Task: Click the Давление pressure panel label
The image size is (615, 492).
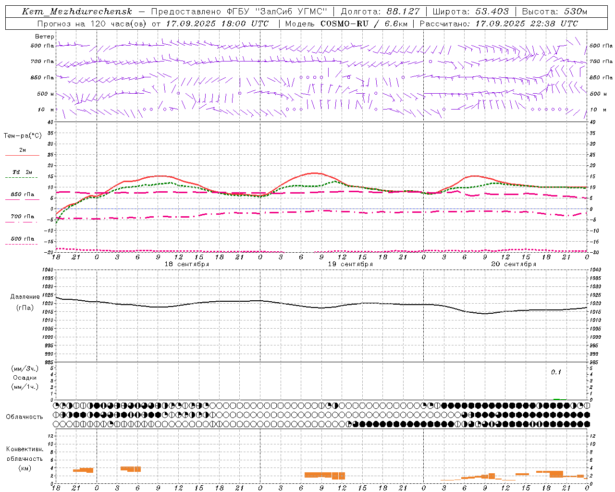Action: 25,297
